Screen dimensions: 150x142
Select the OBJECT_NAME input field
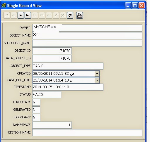[x=87, y=36]
